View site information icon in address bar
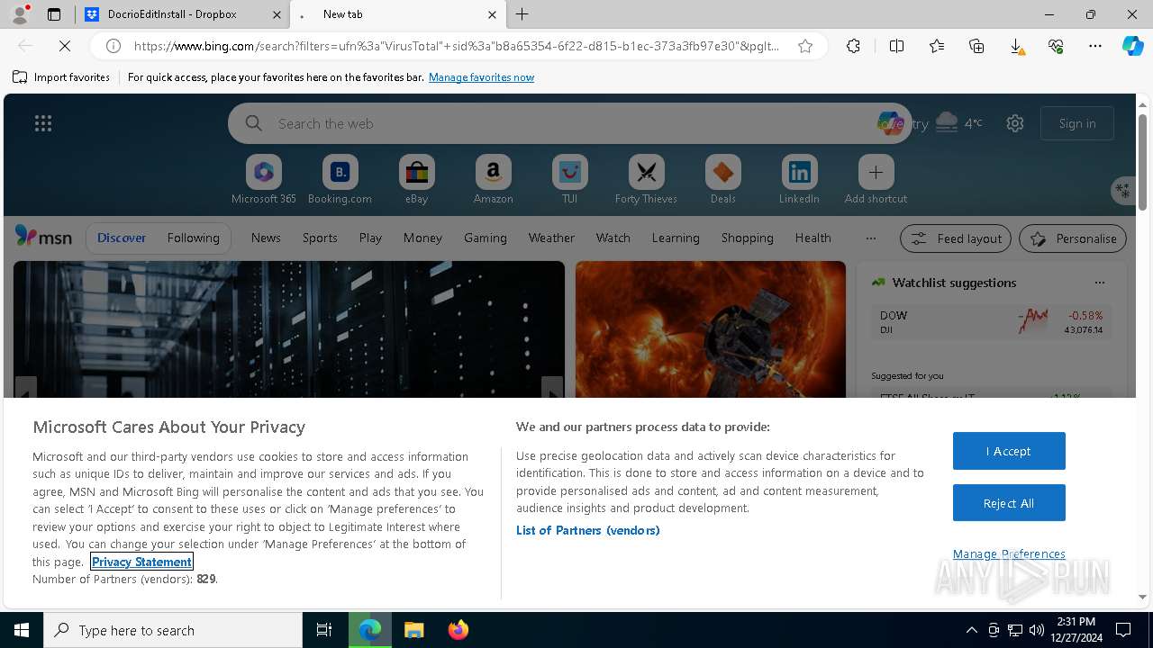The height and width of the screenshot is (648, 1153). (x=113, y=46)
